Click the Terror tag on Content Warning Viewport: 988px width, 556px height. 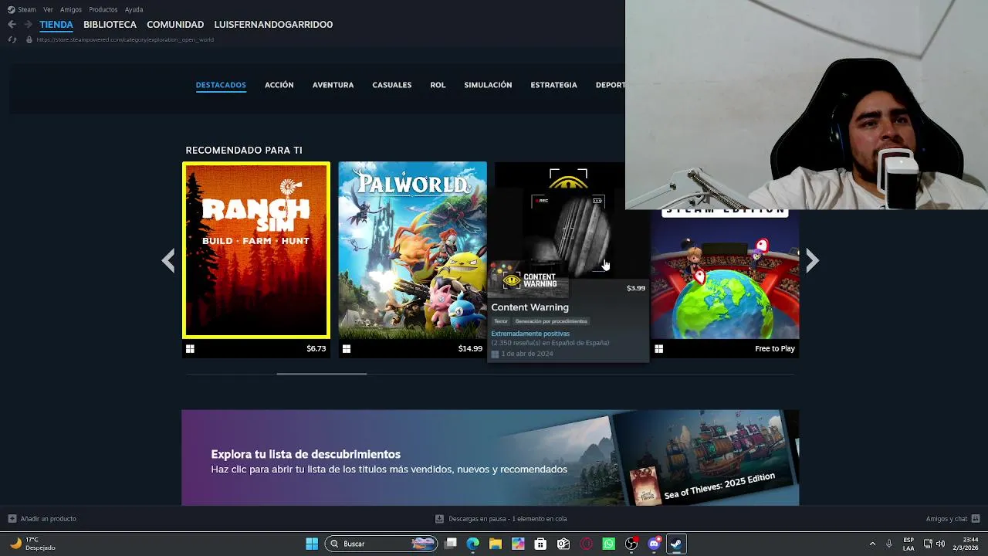501,321
